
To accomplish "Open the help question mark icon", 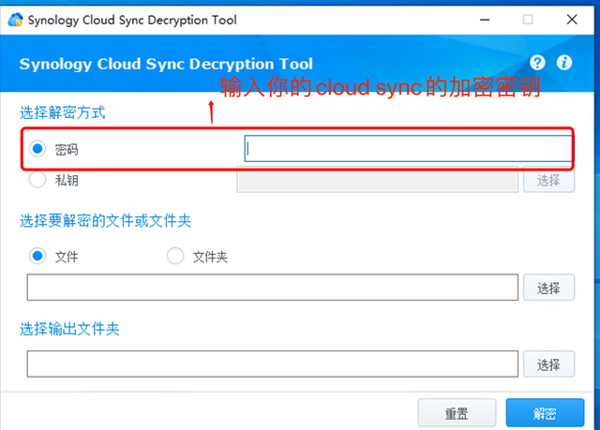I will pos(537,63).
